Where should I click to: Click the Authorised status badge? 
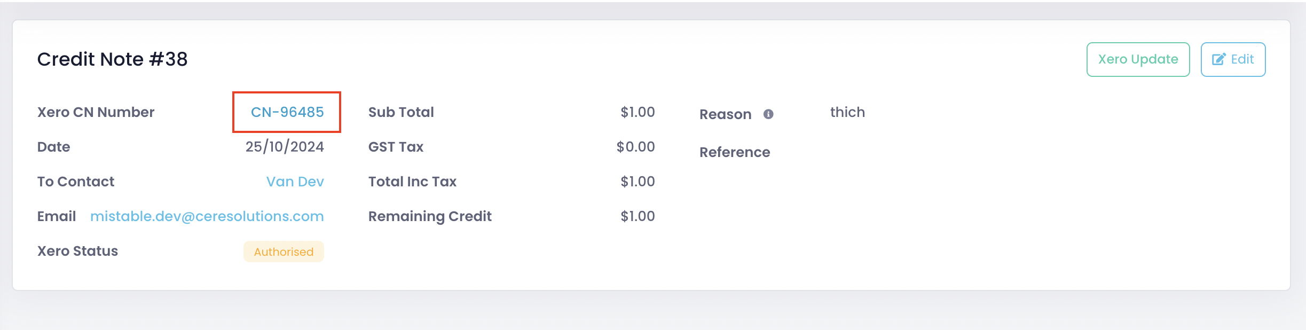pos(284,252)
